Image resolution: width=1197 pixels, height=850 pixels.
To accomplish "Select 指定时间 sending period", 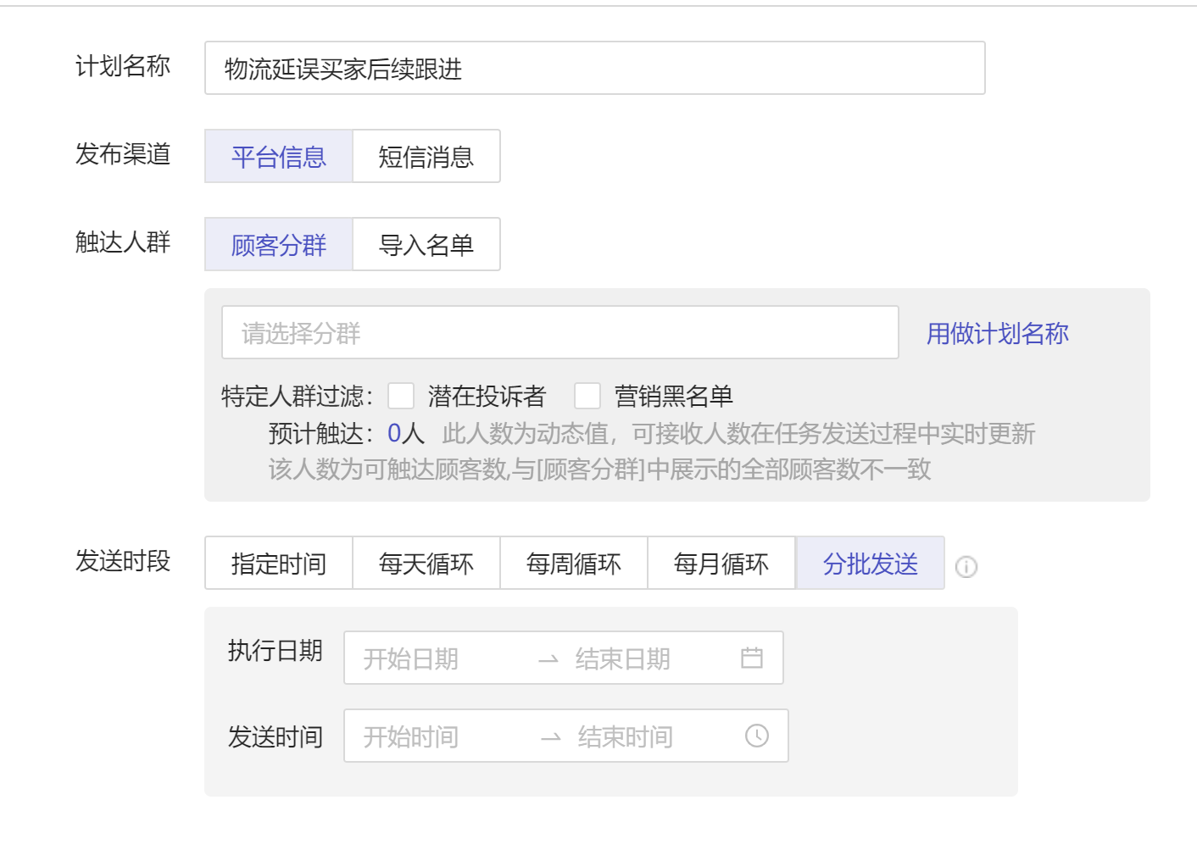I will tap(279, 563).
